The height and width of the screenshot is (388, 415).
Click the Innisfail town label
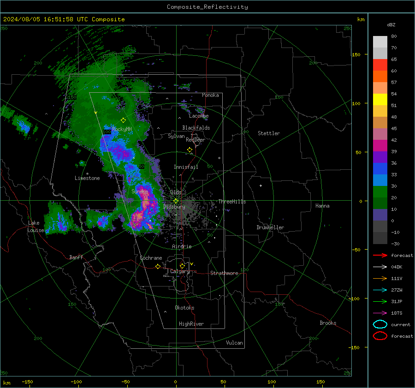186,167
